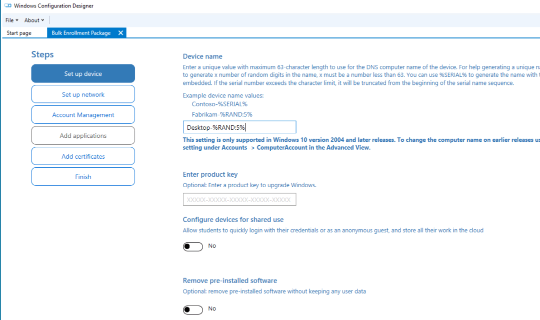540x320 pixels.
Task: Select the Bulk Enrollment Package tab
Action: click(x=80, y=32)
